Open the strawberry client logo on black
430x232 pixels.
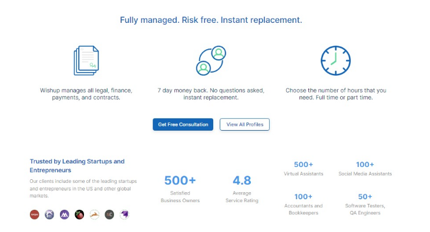pos(79,214)
